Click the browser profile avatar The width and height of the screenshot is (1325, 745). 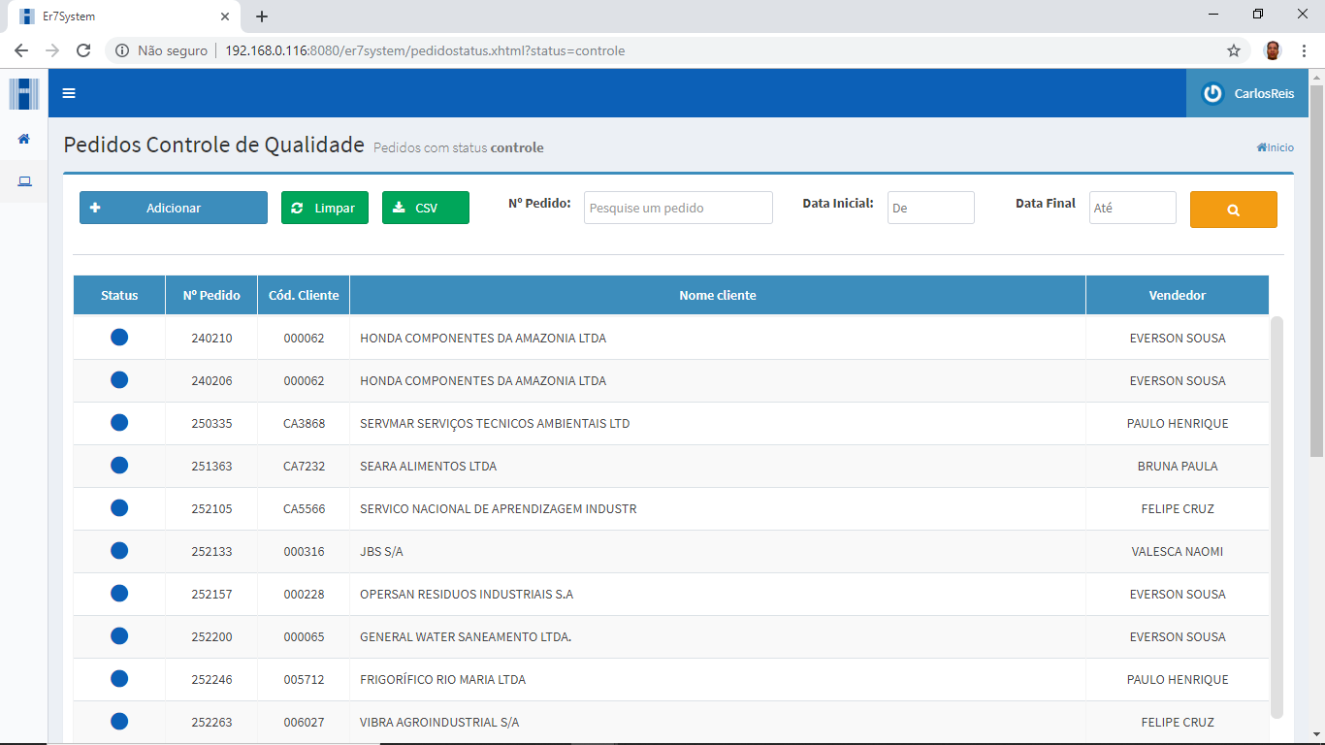[1273, 50]
